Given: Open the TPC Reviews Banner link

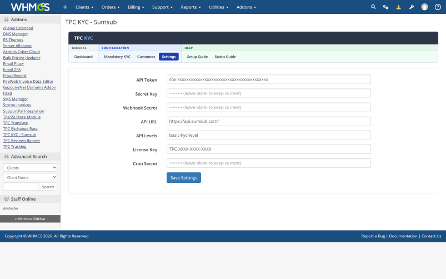Looking at the screenshot, I should pyautogui.click(x=22, y=141).
